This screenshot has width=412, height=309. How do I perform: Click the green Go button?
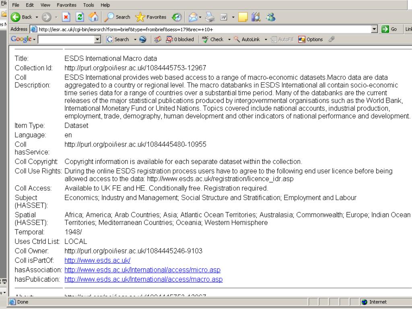point(389,29)
